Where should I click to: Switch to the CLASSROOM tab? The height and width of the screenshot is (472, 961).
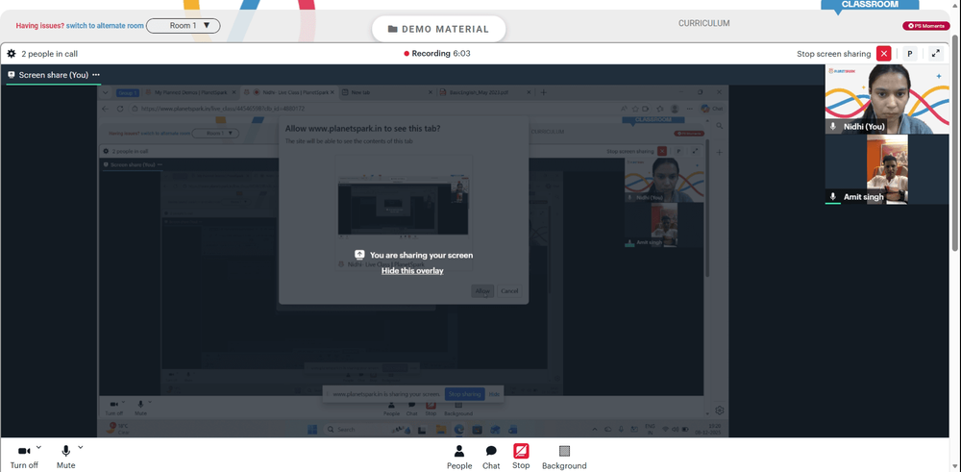(870, 4)
